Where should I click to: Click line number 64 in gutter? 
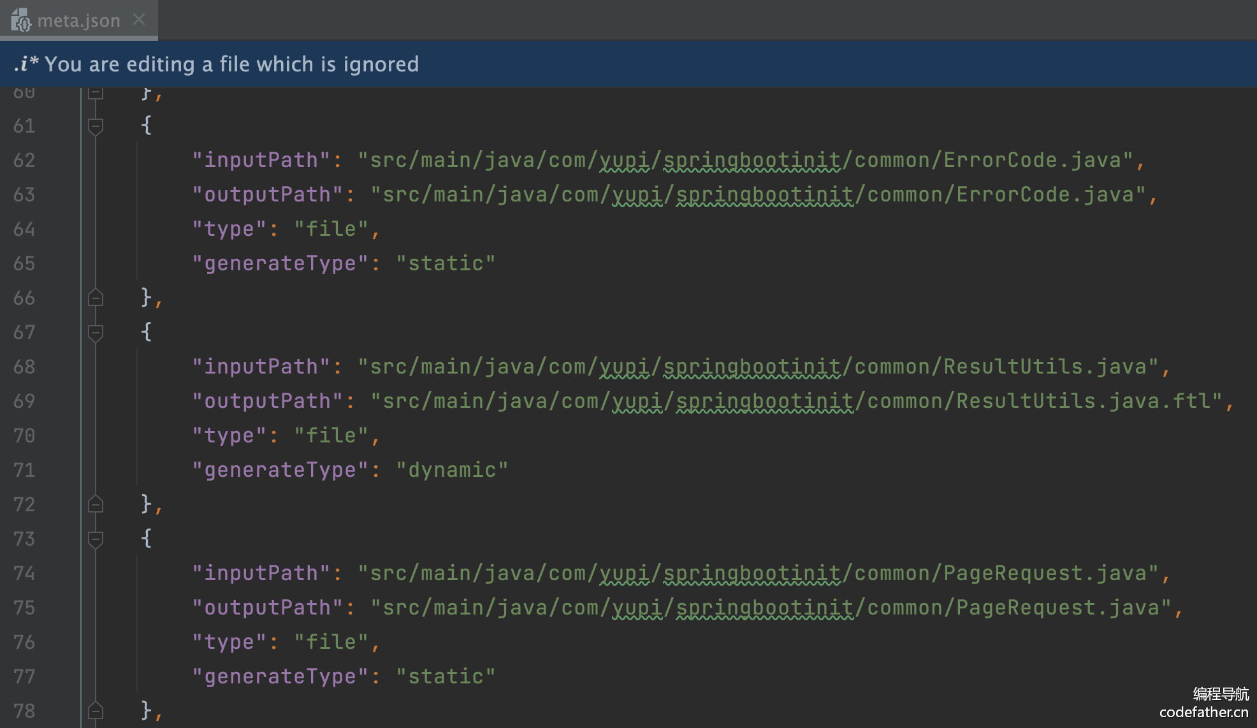(x=24, y=229)
